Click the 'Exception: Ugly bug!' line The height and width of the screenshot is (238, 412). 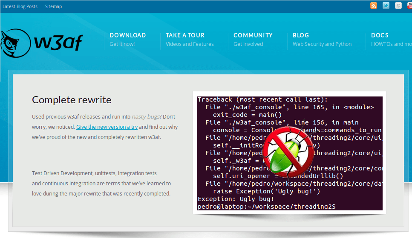click(236, 199)
